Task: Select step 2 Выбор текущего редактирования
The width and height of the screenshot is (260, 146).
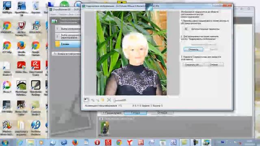Action: click(68, 36)
